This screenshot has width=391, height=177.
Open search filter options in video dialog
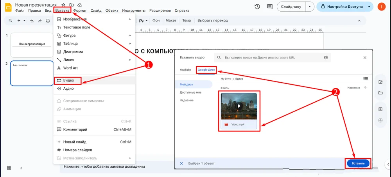(326, 58)
